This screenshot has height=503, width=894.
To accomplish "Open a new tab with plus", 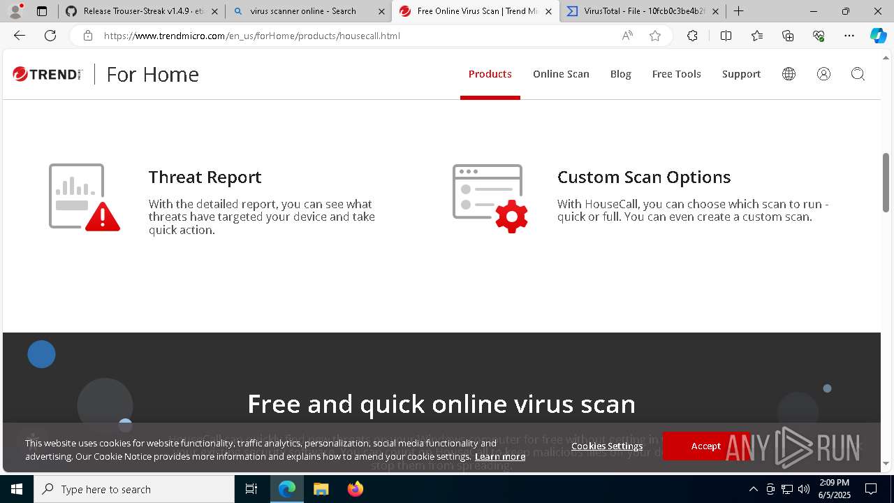I will click(x=738, y=11).
